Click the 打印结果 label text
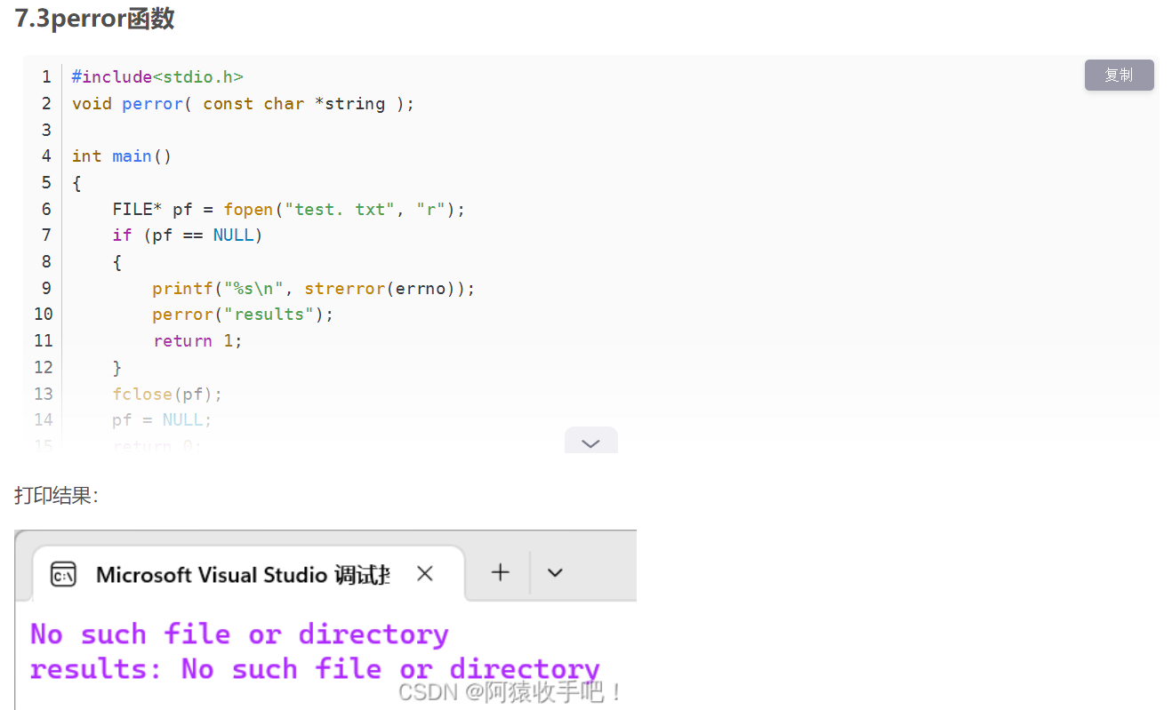Screen dimensions: 1172x710 [x=56, y=496]
